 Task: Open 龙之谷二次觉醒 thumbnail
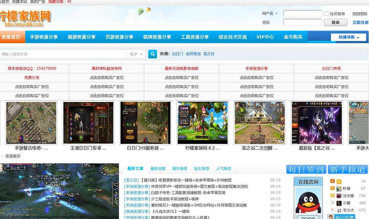click(259, 123)
